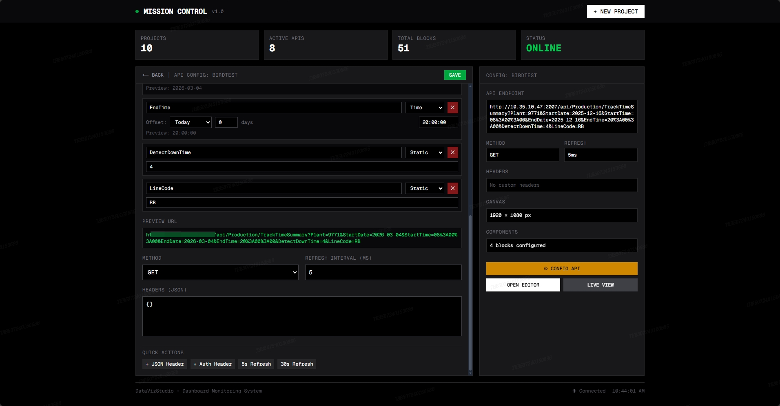
Task: Create a new project
Action: pos(616,11)
